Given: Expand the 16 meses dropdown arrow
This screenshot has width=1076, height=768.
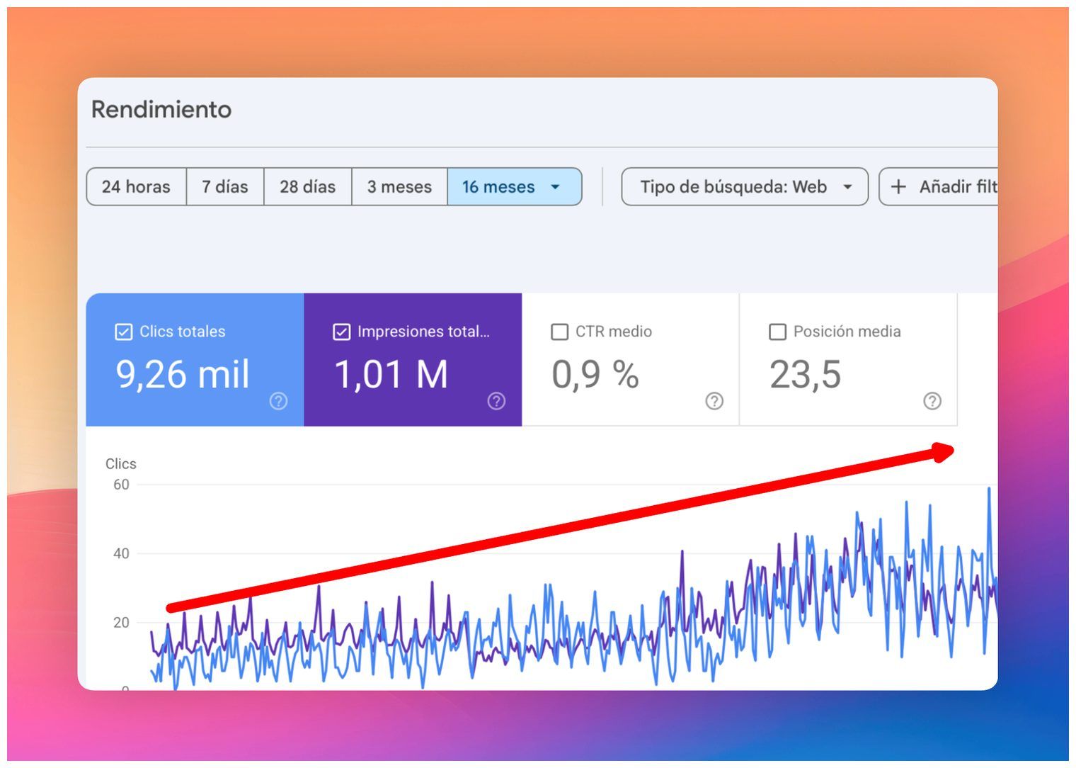Looking at the screenshot, I should (x=555, y=187).
